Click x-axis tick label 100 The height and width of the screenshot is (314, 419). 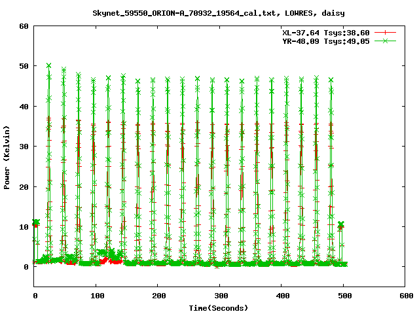coord(98,296)
